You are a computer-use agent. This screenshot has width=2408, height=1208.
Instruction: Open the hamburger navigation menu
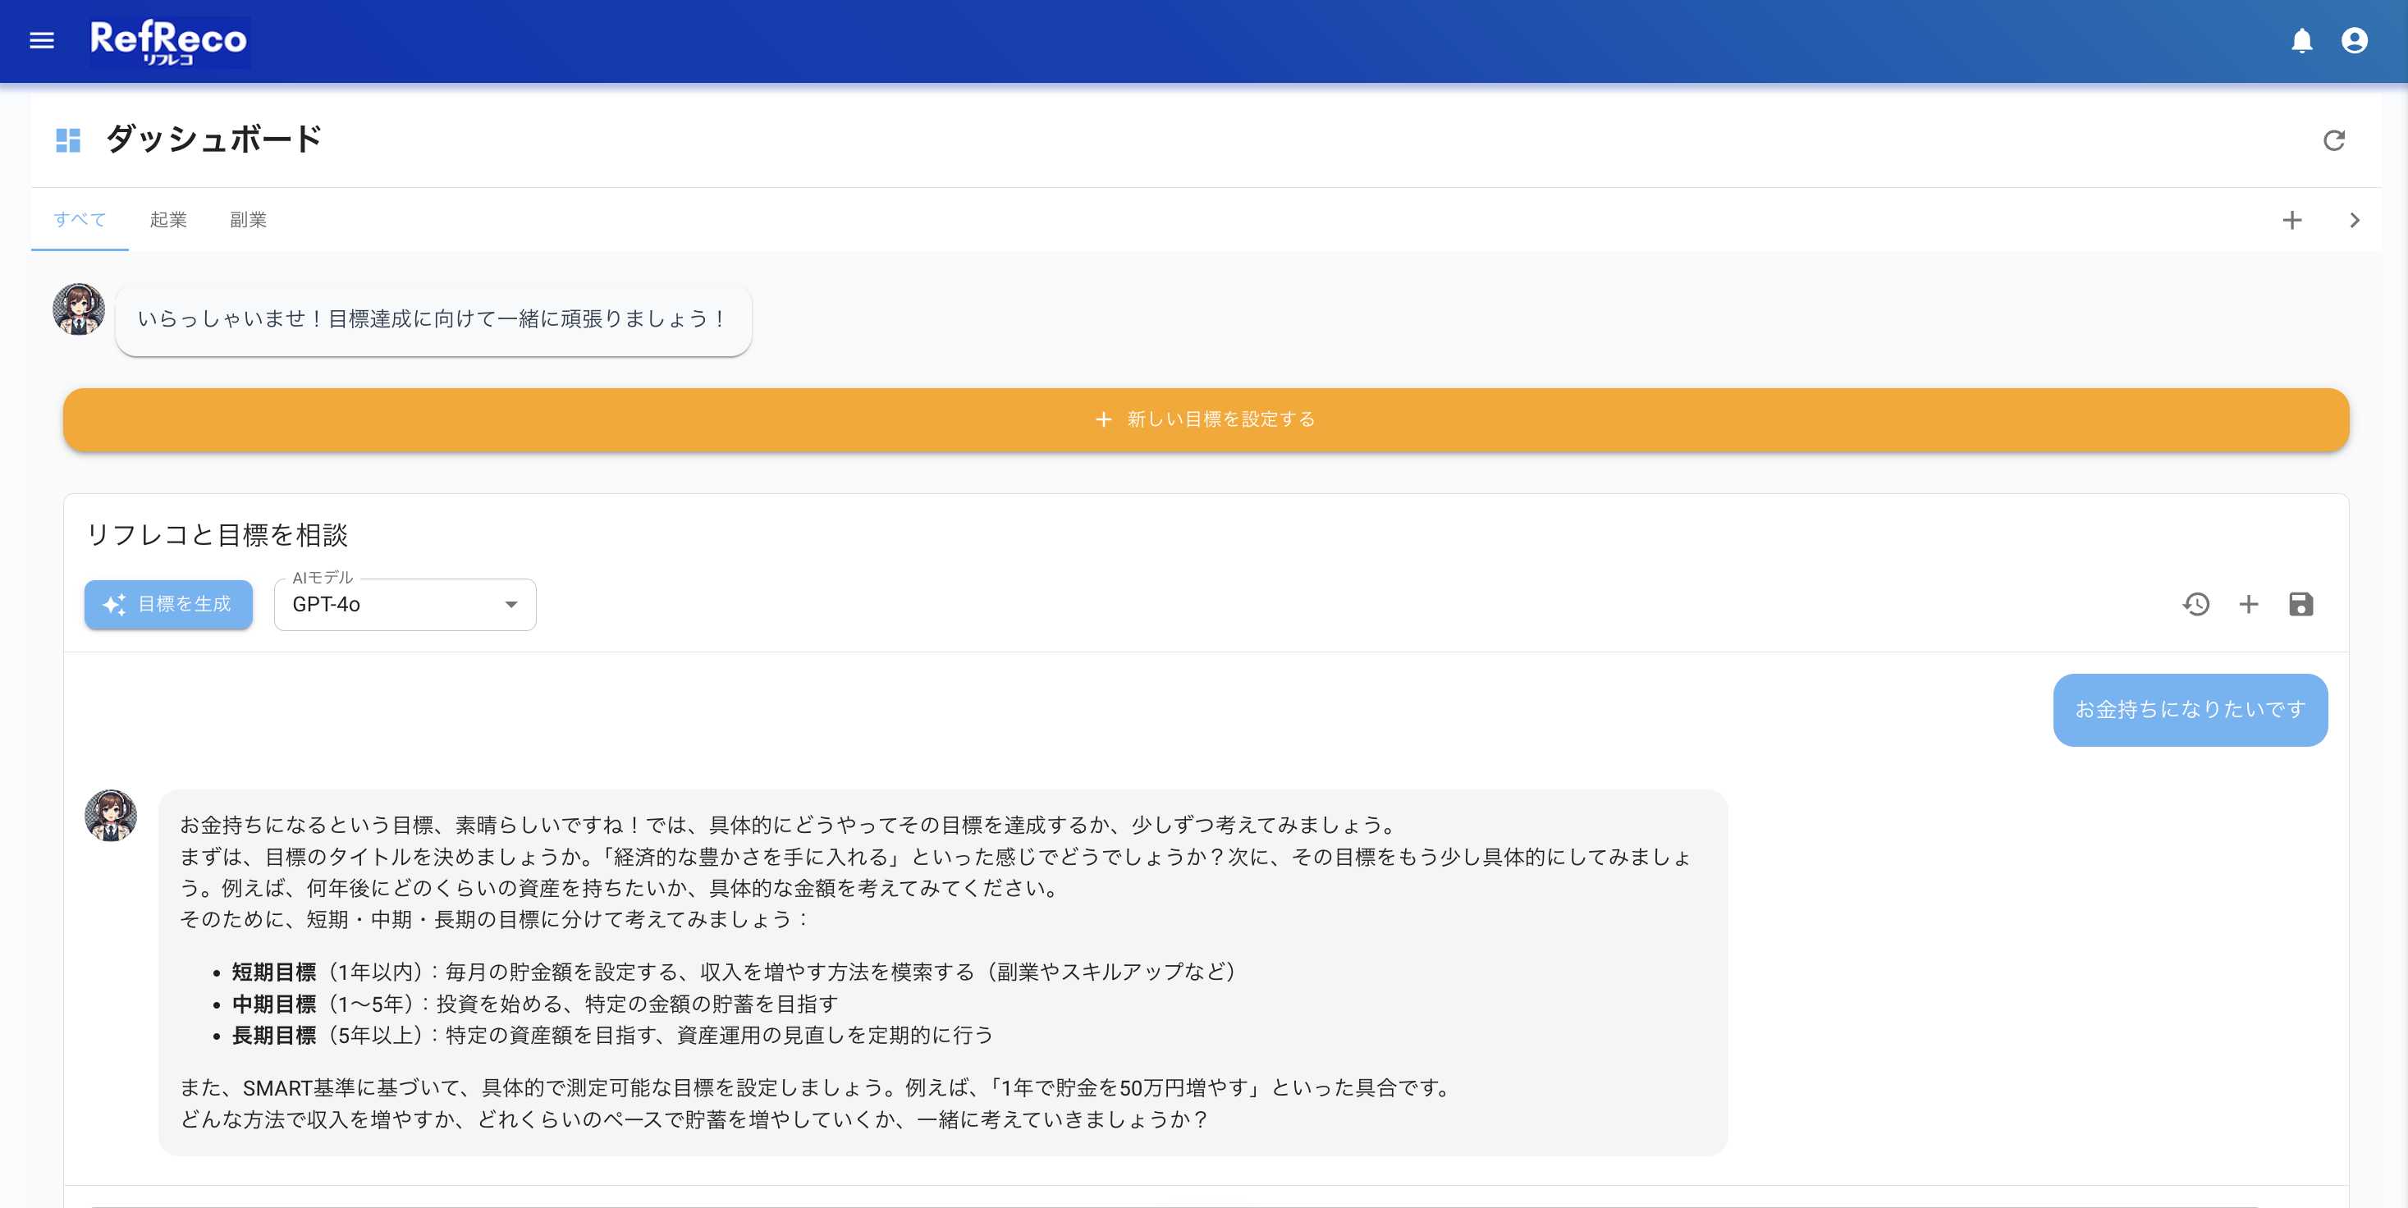tap(42, 41)
